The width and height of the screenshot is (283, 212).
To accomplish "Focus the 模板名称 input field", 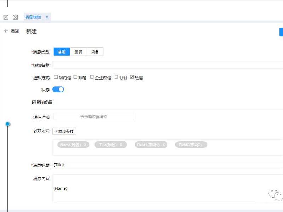I will [168, 65].
